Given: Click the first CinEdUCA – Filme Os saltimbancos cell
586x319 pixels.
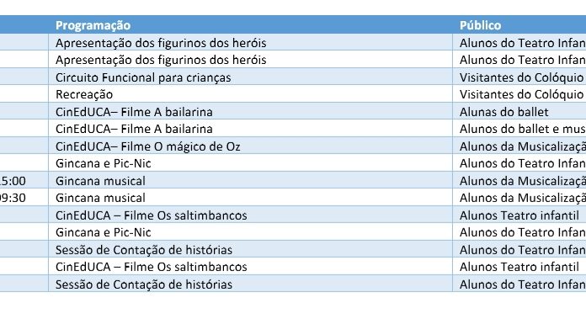Looking at the screenshot, I should pos(250,215).
